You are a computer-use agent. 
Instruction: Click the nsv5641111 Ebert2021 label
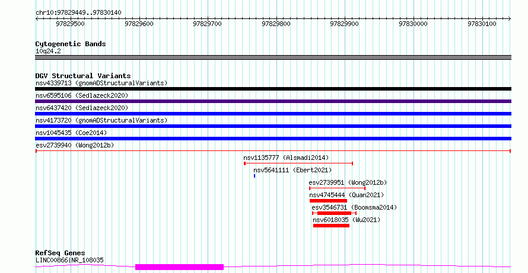(x=292, y=170)
